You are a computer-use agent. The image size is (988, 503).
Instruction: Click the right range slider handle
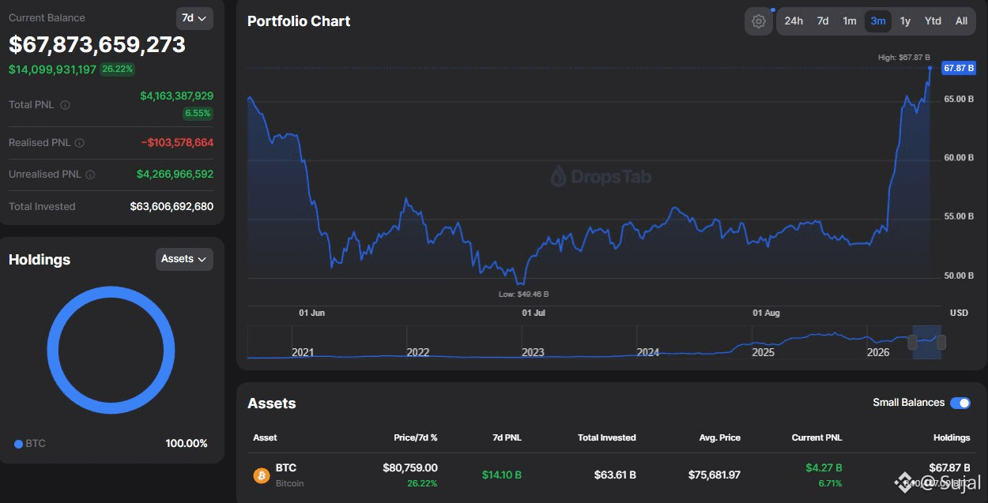[941, 342]
